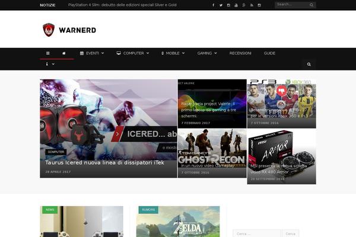Go to home via house icon
Screen dimensions: 356x237
64,53
